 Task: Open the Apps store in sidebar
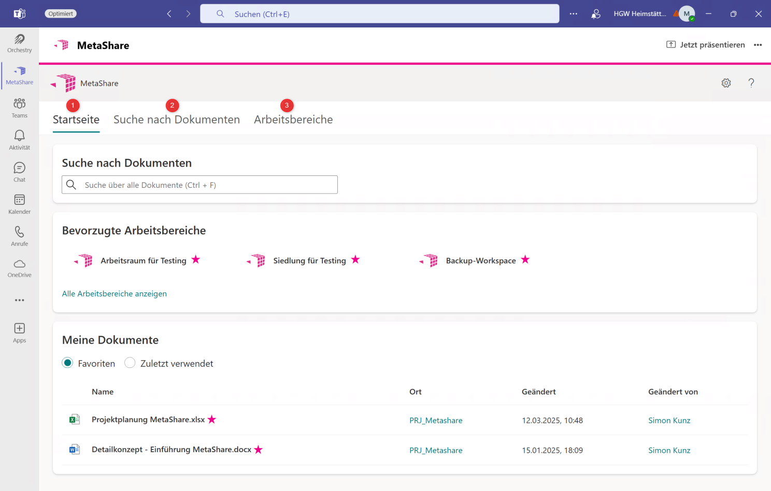coord(20,333)
